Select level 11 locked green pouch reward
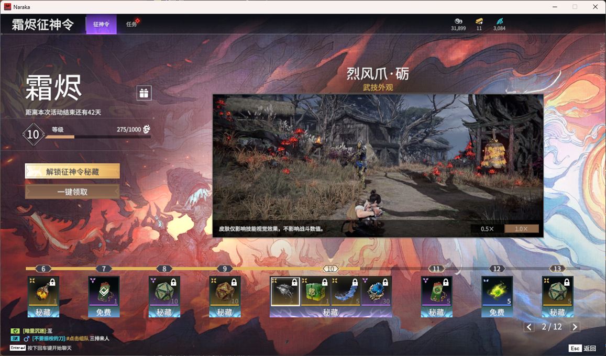606x356 pixels. [436, 291]
